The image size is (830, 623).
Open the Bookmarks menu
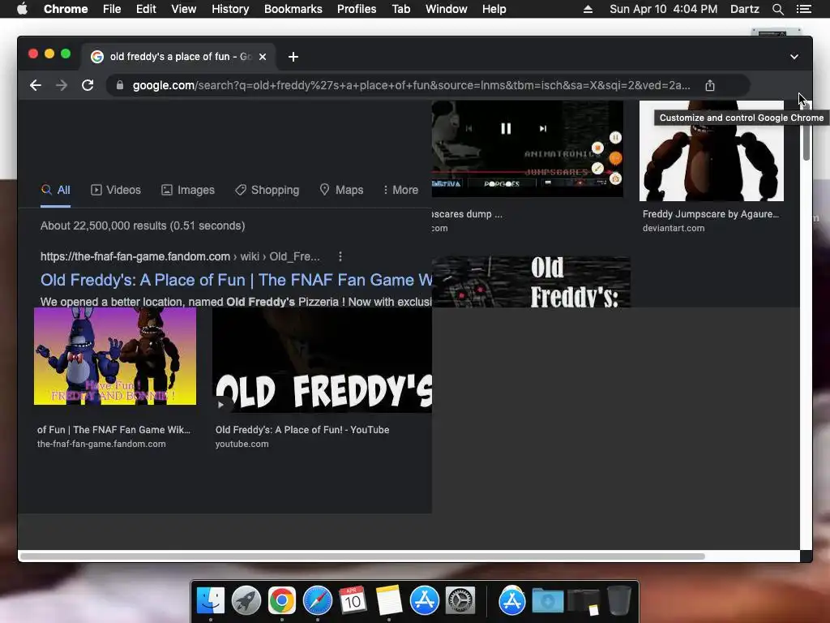pyautogui.click(x=293, y=9)
